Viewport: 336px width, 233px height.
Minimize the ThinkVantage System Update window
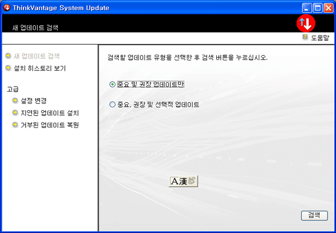[307, 8]
